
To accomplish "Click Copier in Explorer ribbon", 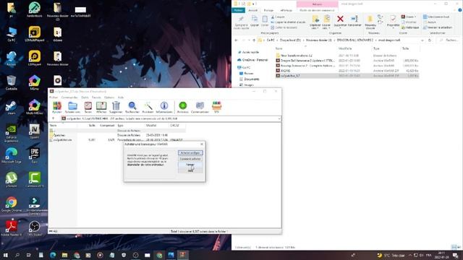I will pos(255,21).
